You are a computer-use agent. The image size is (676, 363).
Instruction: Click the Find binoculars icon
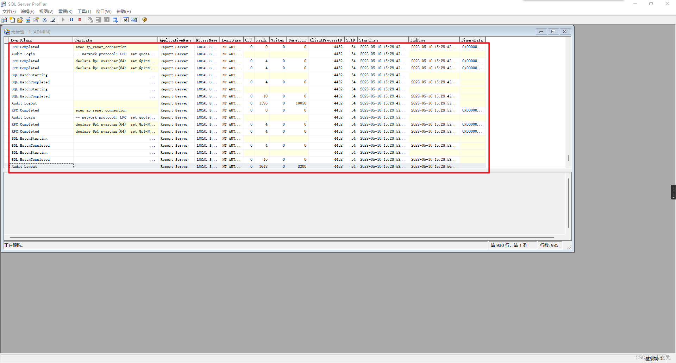(x=44, y=20)
